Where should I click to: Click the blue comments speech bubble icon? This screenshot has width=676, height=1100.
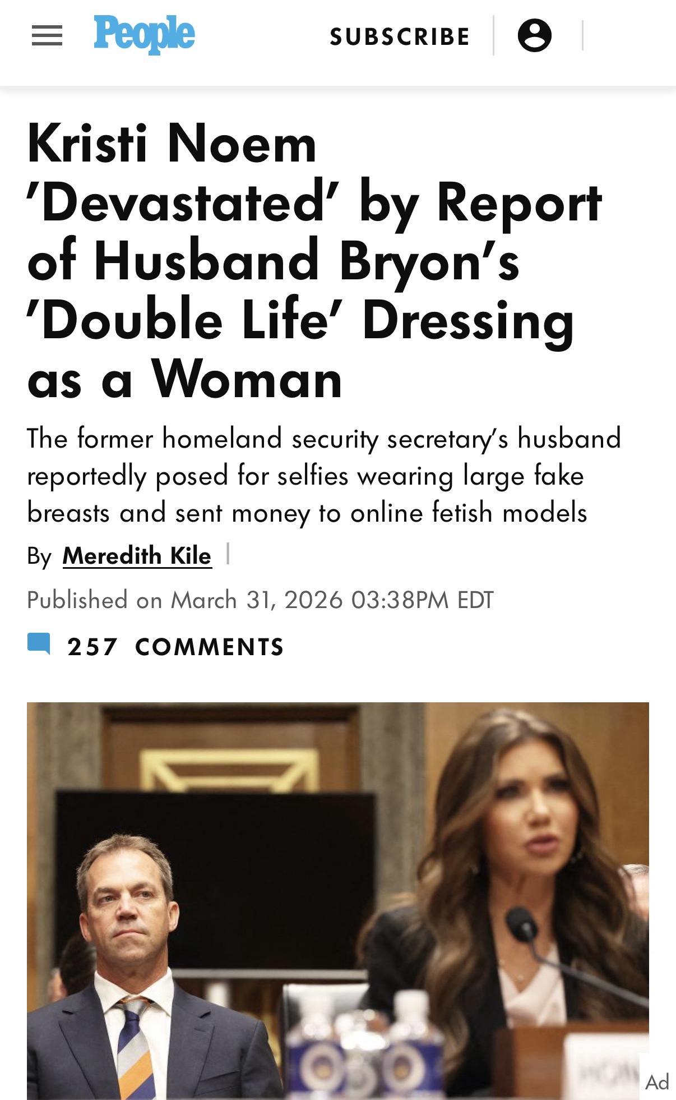pyautogui.click(x=39, y=643)
